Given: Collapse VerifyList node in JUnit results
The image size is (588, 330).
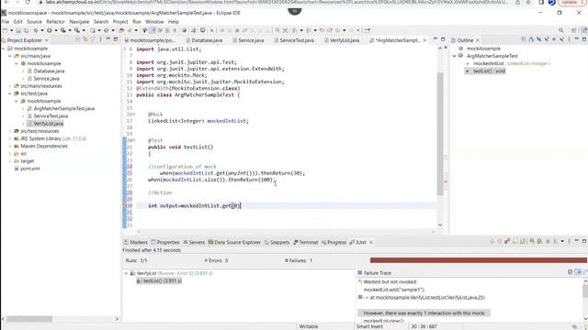Looking at the screenshot, I should point(126,273).
